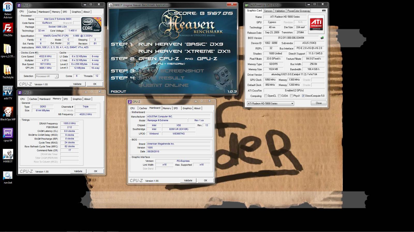
Task: Launch BlackOps MP shortcut
Action: pos(8,114)
